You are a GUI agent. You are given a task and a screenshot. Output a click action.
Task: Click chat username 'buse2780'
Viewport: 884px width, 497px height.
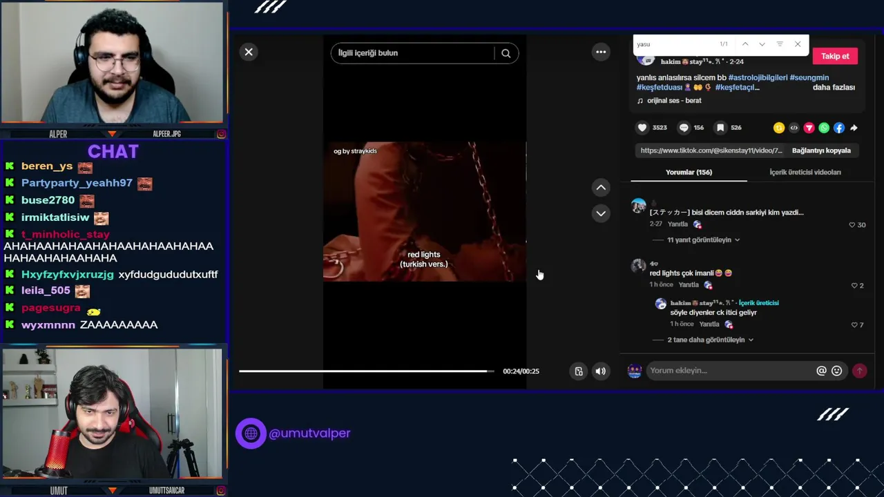(x=48, y=200)
